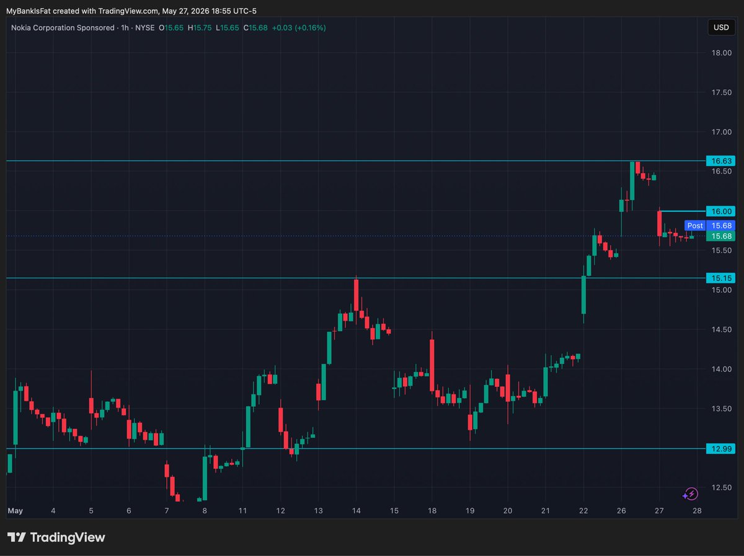The width and height of the screenshot is (744, 556).
Task: Click the O15.65 open value
Action: coord(171,28)
